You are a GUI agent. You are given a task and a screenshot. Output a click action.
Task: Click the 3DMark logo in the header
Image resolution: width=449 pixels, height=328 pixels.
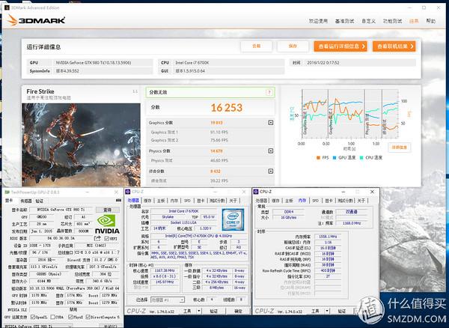[x=37, y=20]
